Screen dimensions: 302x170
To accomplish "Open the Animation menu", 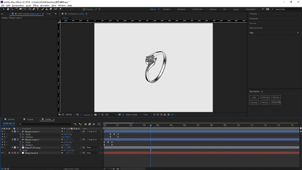I will [45, 5].
